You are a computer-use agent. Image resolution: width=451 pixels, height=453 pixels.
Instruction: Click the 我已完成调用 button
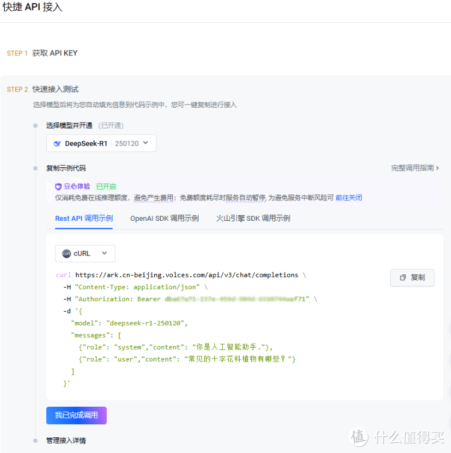(x=76, y=416)
